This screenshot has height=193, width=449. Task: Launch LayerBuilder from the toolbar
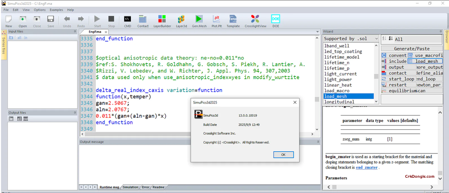pos(162,19)
